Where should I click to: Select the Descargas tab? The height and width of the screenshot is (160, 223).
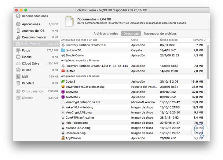[x=131, y=34]
